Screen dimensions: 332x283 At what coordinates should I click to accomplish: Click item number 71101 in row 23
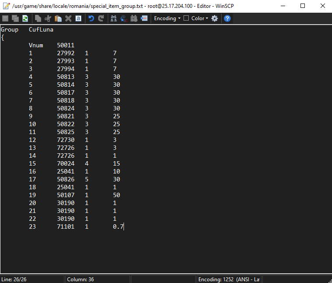coord(66,226)
